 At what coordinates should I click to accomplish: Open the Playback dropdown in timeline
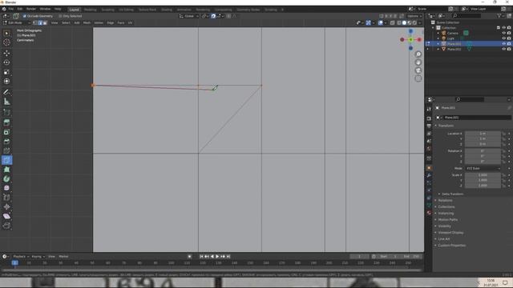click(21, 257)
